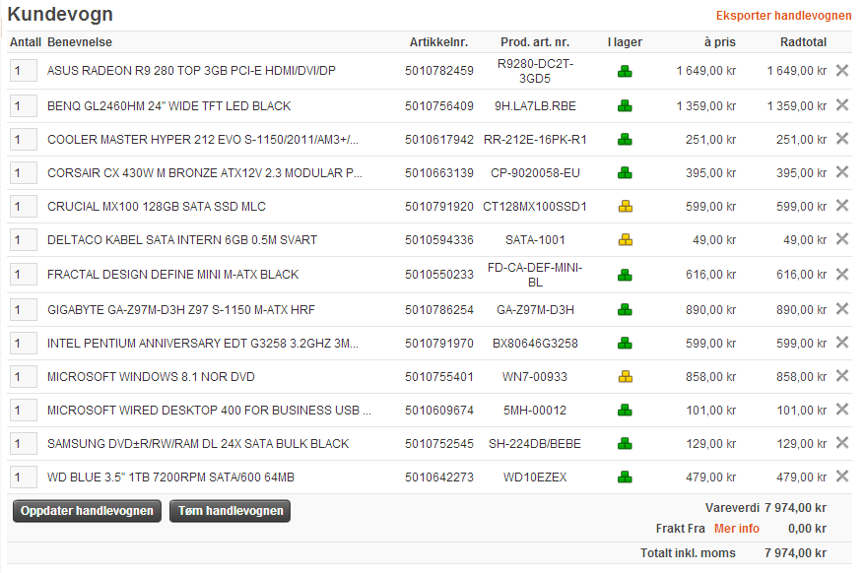Remove SAMSUNG DVD burner from cart
The height and width of the screenshot is (573, 866).
pyautogui.click(x=841, y=443)
